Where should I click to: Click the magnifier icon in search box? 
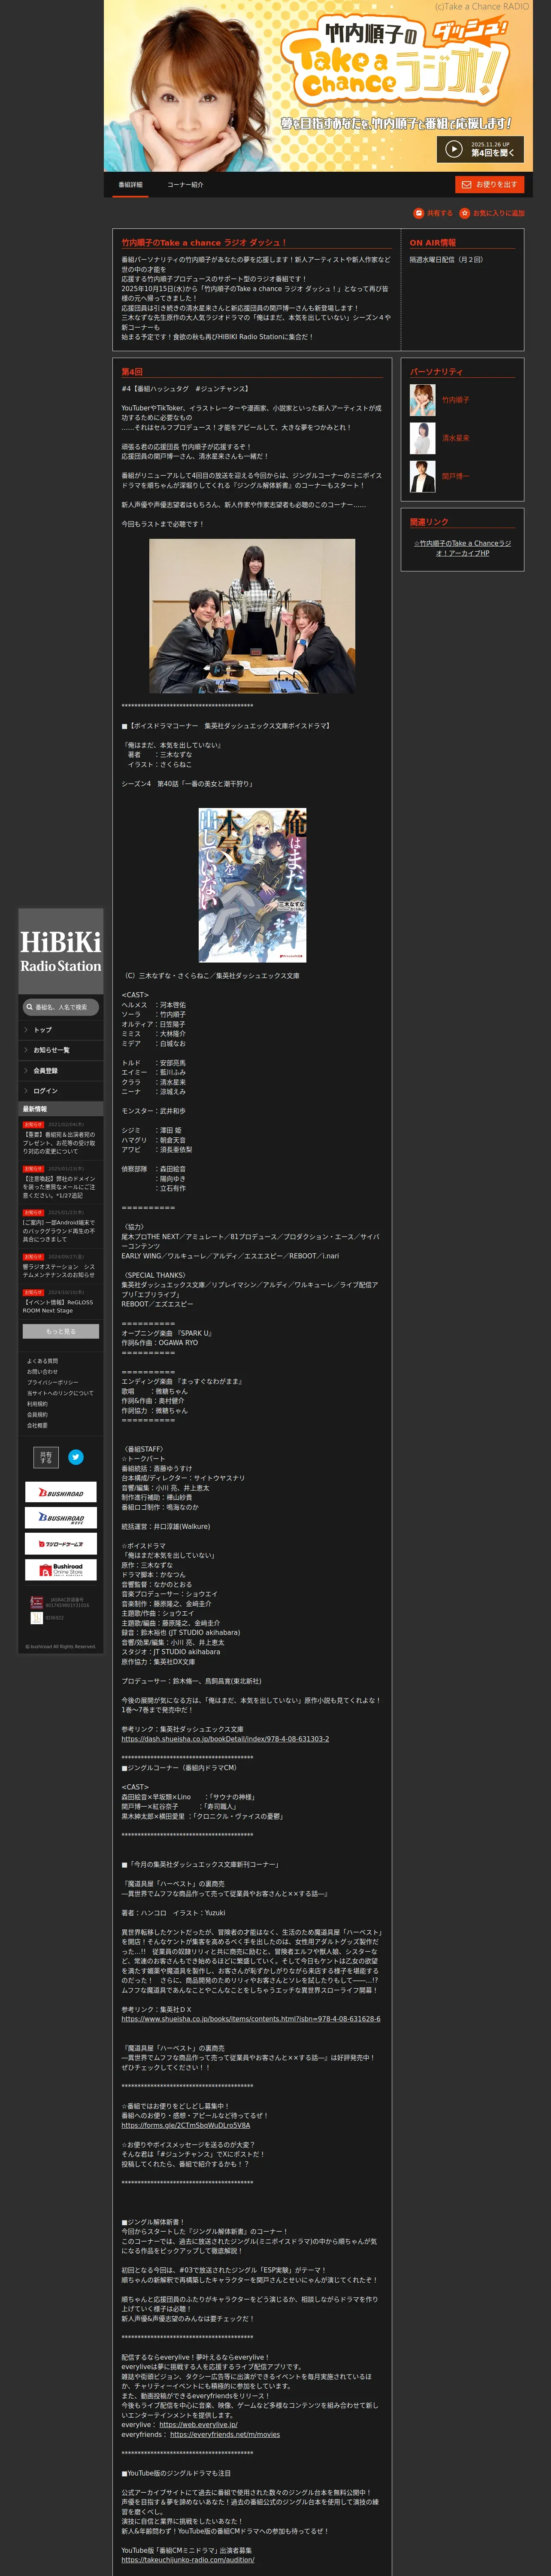[x=29, y=1007]
